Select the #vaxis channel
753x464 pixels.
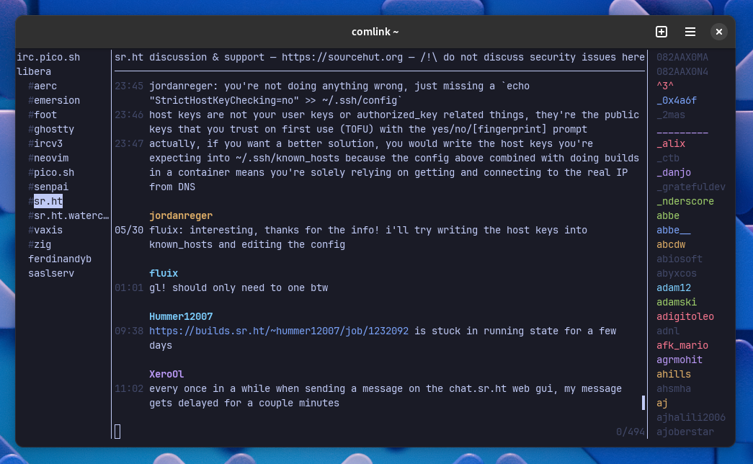click(48, 230)
